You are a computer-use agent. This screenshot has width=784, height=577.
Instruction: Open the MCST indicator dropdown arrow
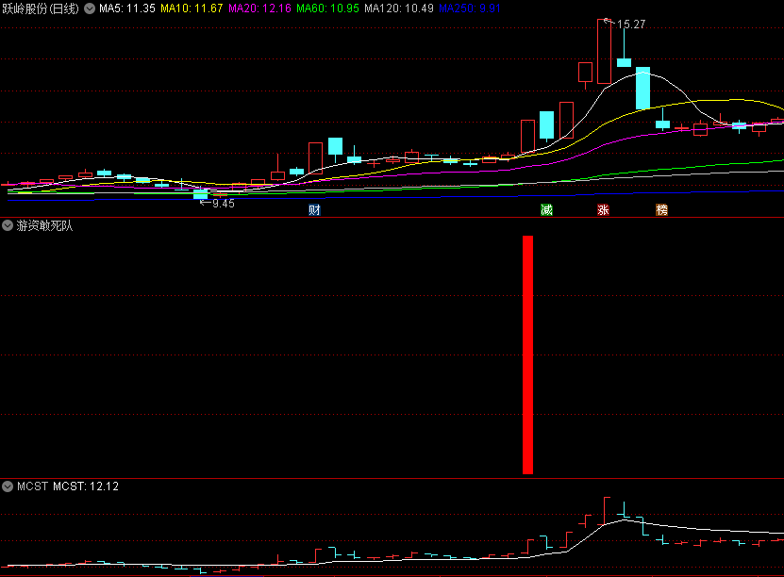tap(8, 486)
